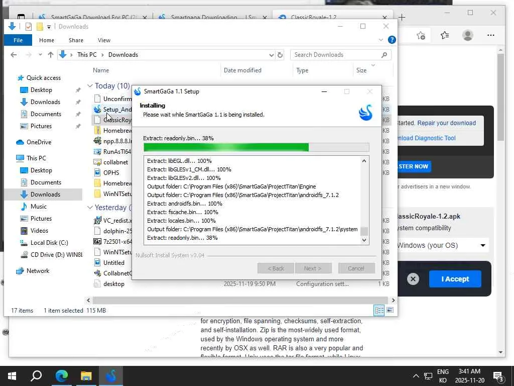Click the Explorer help question mark icon
The image size is (514, 386).
point(392,40)
